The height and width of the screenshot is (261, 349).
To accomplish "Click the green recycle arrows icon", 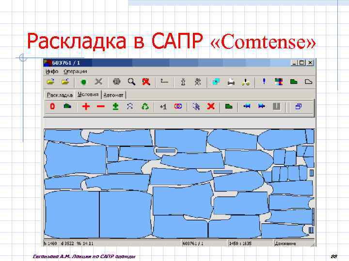I will coord(145,106).
